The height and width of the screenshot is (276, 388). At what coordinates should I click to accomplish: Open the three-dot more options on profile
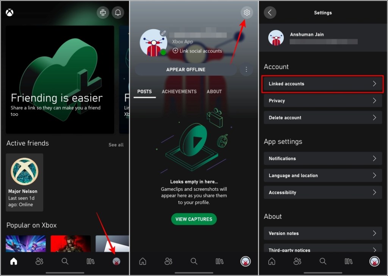tap(246, 70)
